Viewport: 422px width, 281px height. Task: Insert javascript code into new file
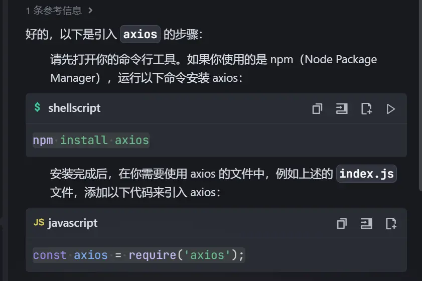(x=391, y=224)
